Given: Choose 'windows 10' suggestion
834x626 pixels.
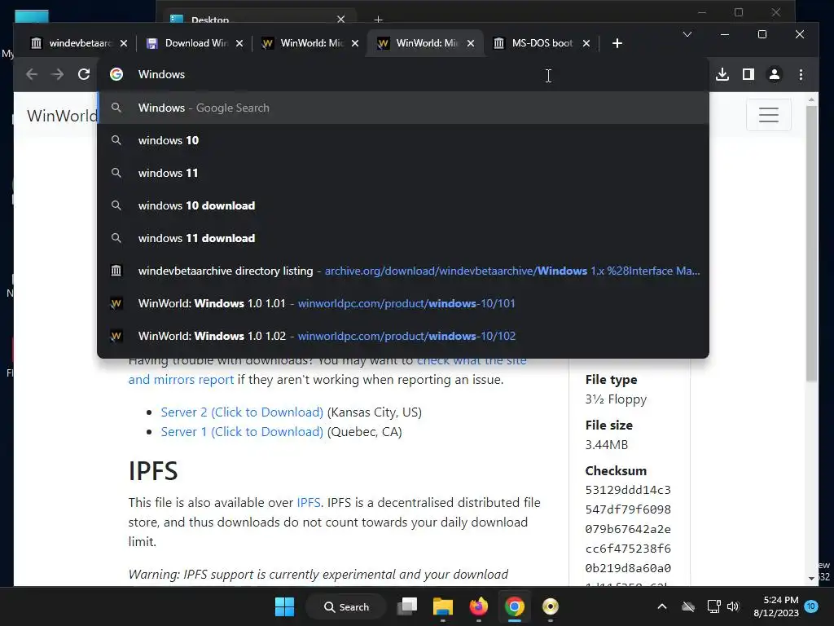Looking at the screenshot, I should pos(403,140).
